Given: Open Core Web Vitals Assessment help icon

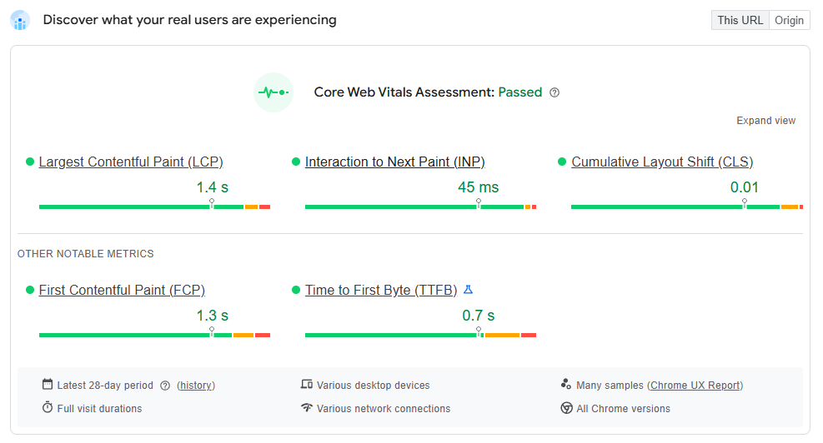Looking at the screenshot, I should tap(555, 92).
